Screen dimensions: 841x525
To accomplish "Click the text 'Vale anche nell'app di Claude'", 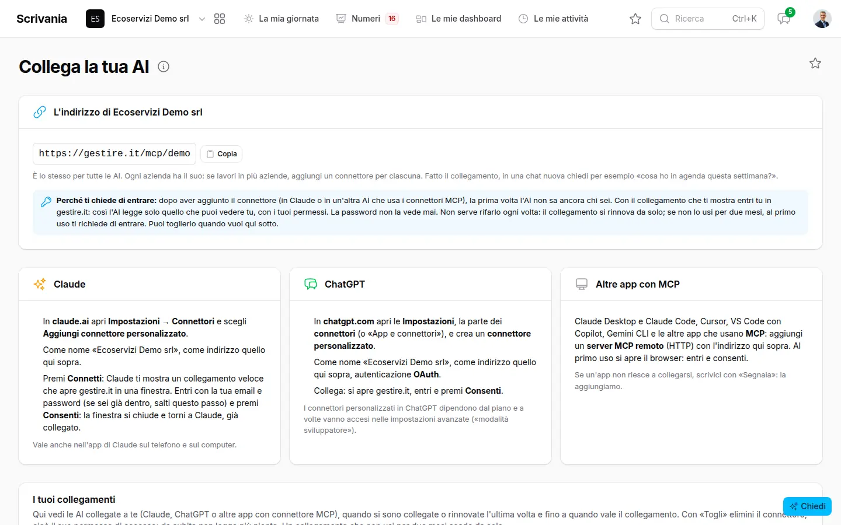I will coord(85,445).
